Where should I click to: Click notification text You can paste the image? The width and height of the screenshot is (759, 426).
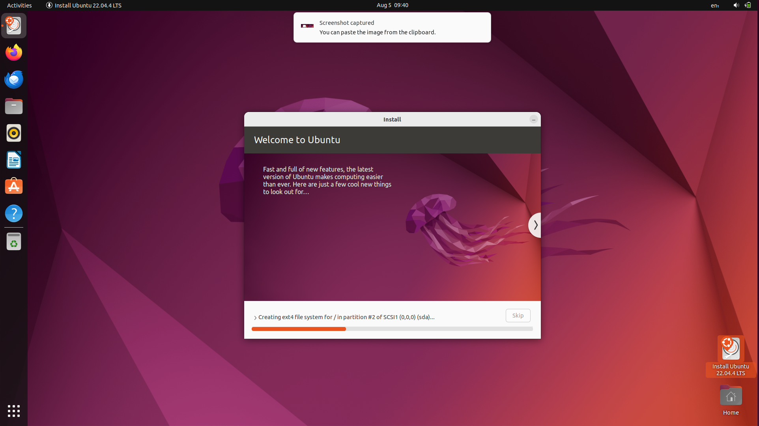[378, 32]
